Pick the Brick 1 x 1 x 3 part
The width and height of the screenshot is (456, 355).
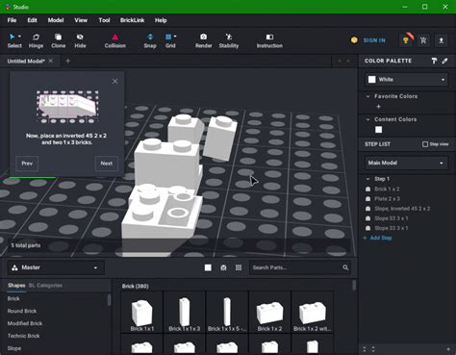pos(184,312)
